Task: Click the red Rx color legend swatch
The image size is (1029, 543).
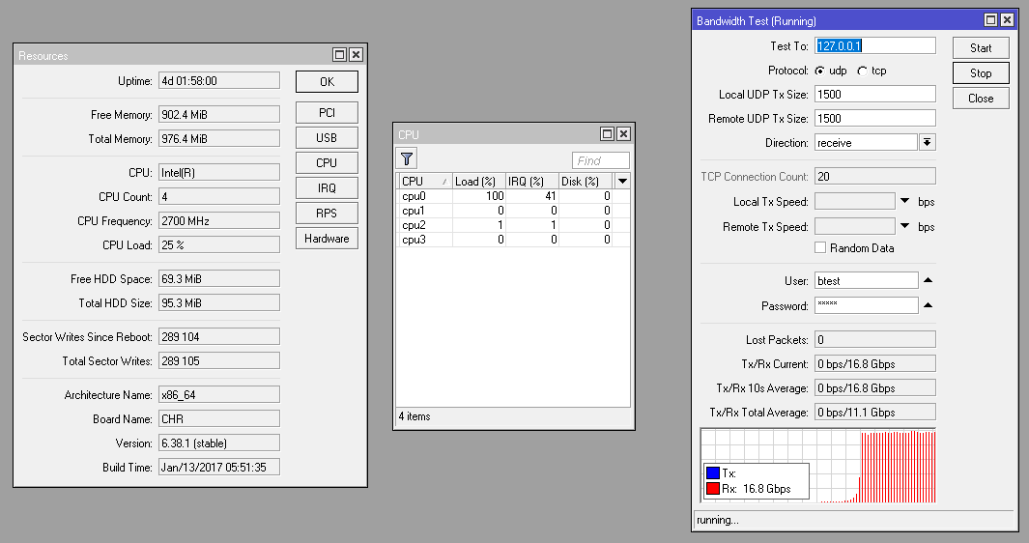Action: point(713,489)
